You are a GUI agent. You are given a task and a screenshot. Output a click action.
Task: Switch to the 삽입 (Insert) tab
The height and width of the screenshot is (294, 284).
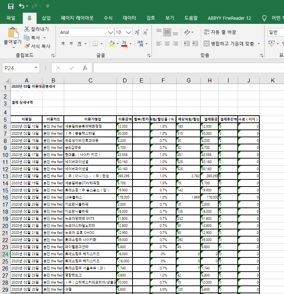click(46, 18)
